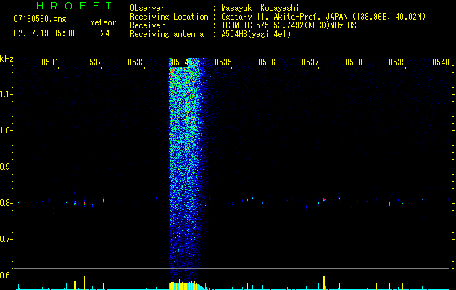Click the 0532 time marker
This screenshot has width=456, height=290.
[94, 62]
